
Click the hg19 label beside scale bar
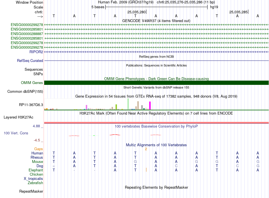click(x=214, y=7)
